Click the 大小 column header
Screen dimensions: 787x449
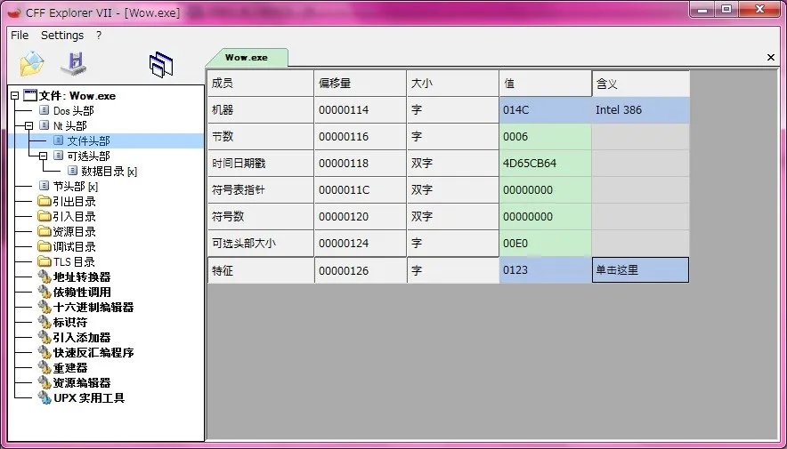pos(453,84)
